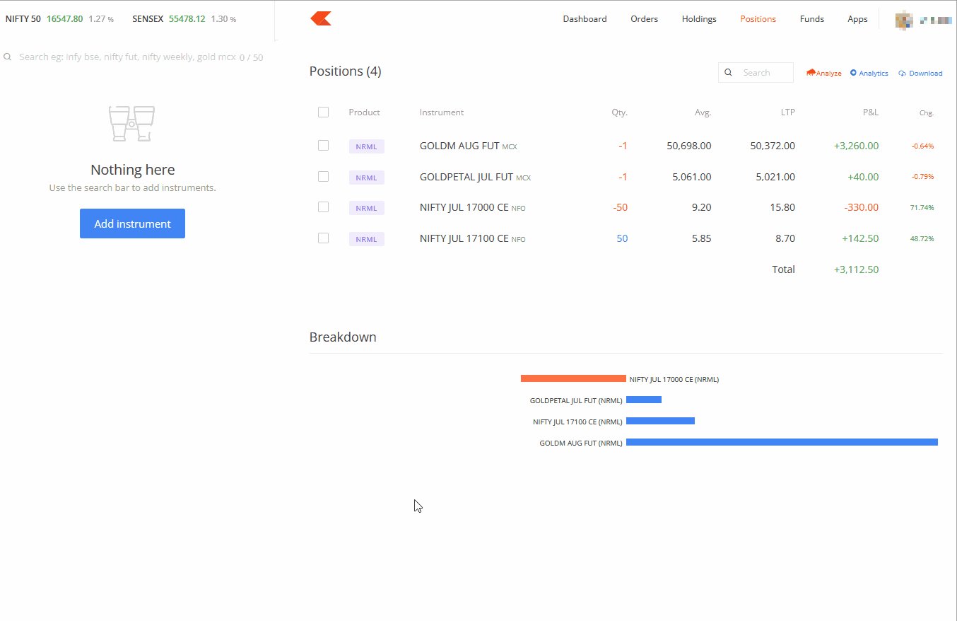Toggle the select-all checkbox in the positions header
Viewport: 957px width, 621px height.
point(323,112)
